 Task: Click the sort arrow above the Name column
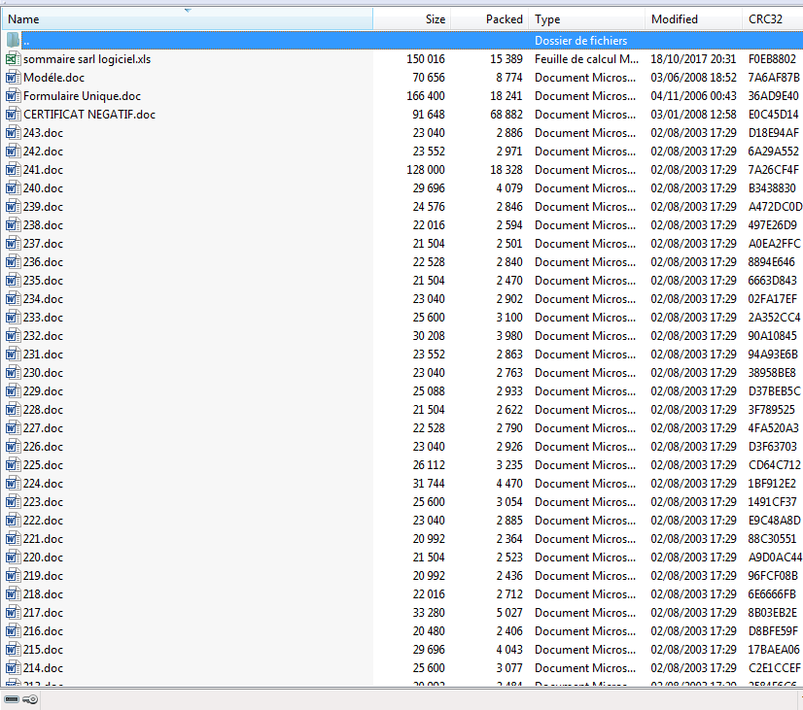pos(187,11)
